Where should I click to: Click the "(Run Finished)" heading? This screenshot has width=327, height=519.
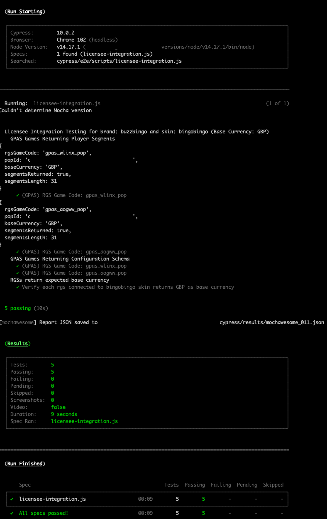point(25,463)
